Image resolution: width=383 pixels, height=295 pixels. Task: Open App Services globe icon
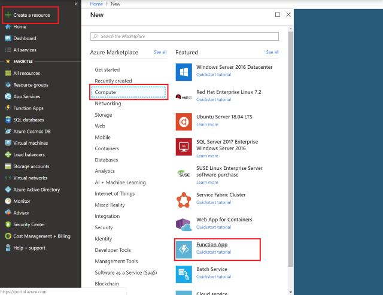pyautogui.click(x=8, y=96)
